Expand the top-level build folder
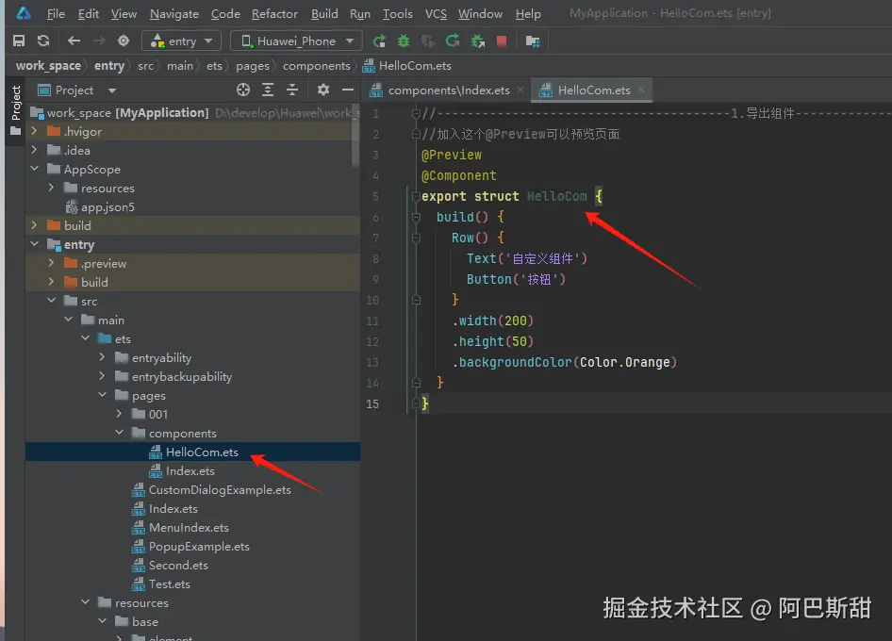Viewport: 892px width, 641px height. coord(34,225)
